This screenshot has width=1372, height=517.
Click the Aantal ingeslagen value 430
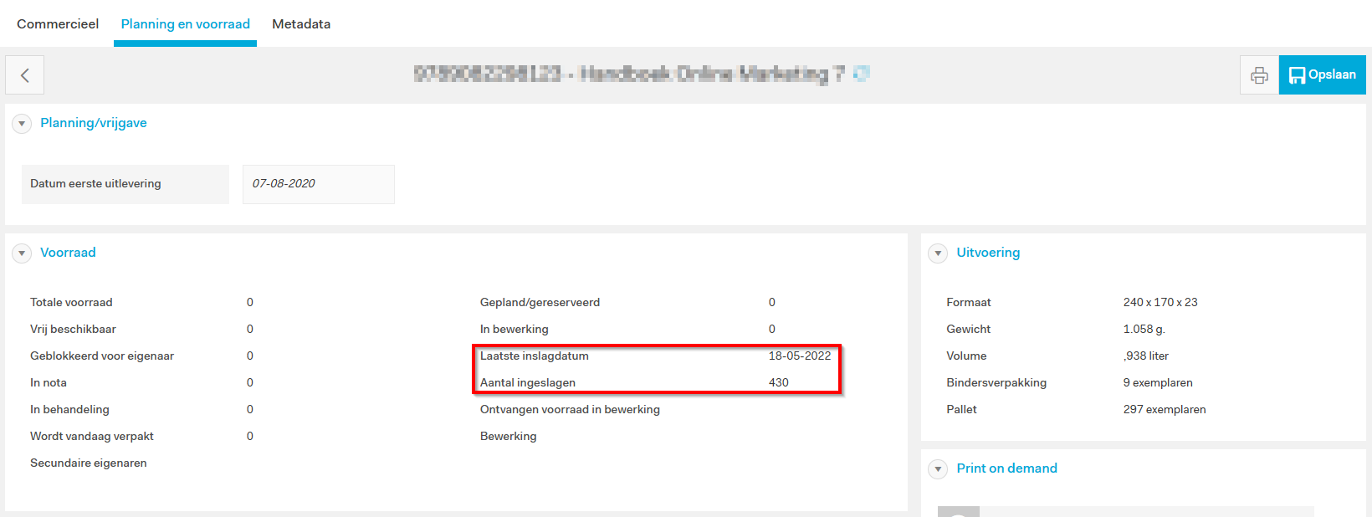pos(778,382)
